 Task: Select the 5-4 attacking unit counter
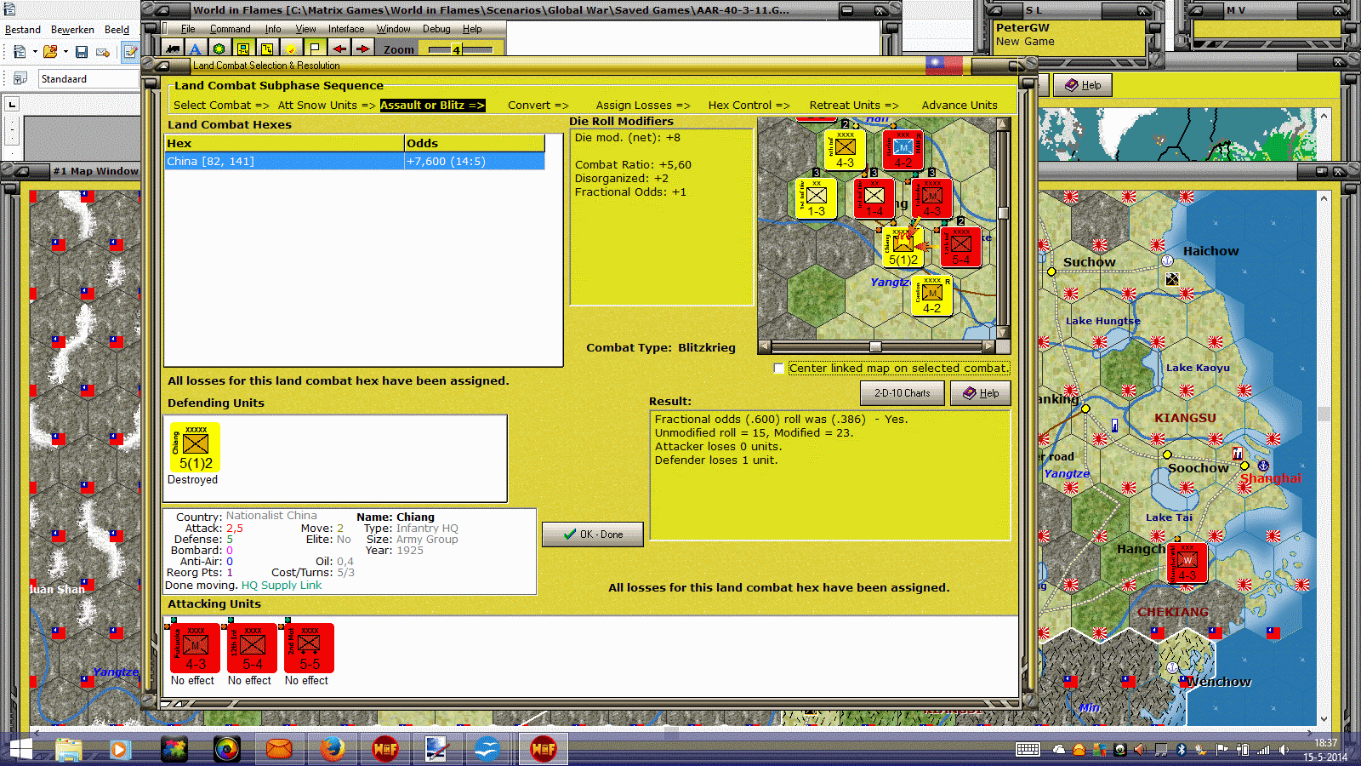tap(253, 649)
